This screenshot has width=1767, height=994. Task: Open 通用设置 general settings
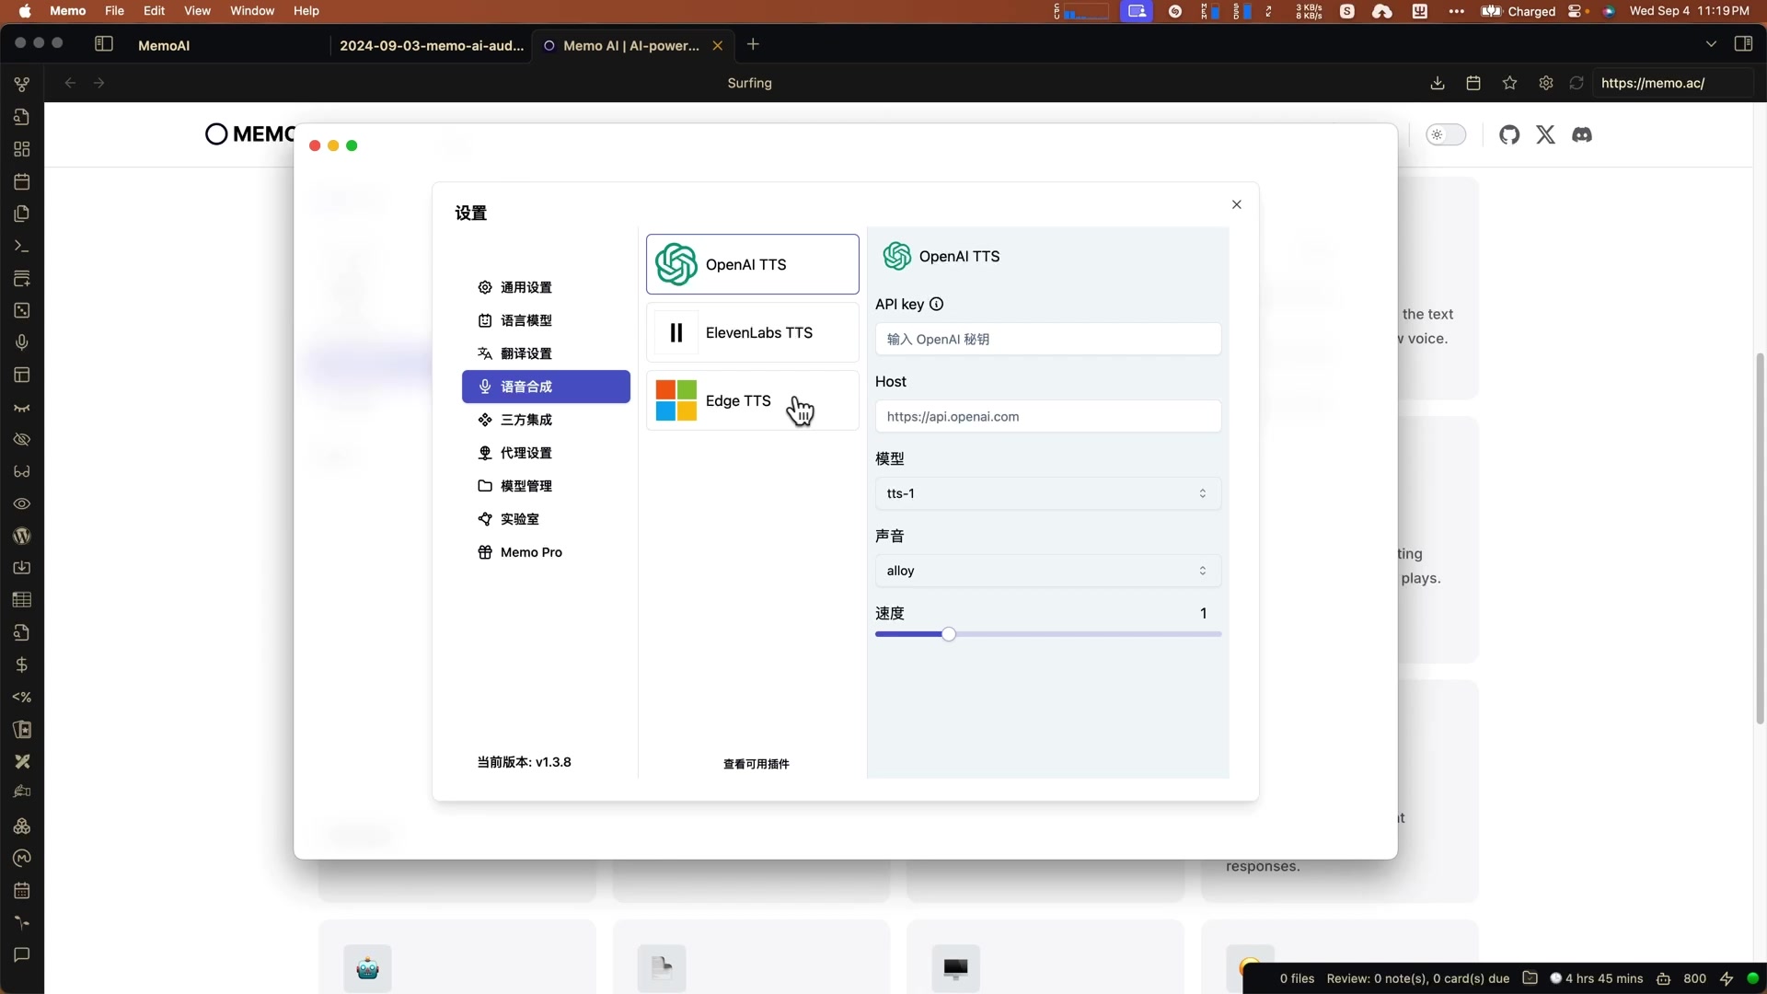point(546,287)
